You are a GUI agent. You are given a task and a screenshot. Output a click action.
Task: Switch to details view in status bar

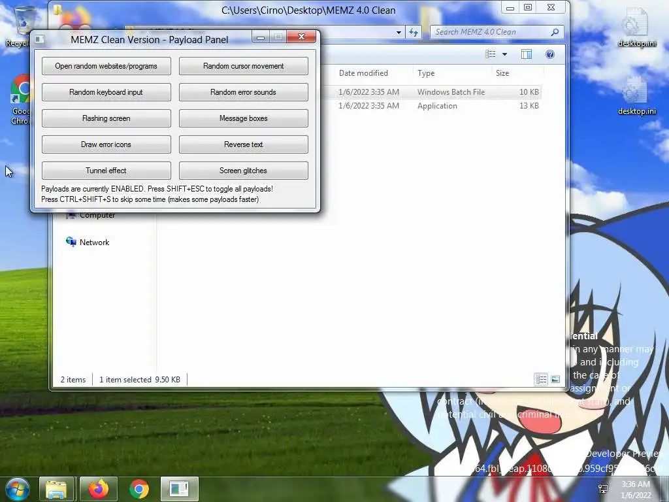[x=541, y=379]
